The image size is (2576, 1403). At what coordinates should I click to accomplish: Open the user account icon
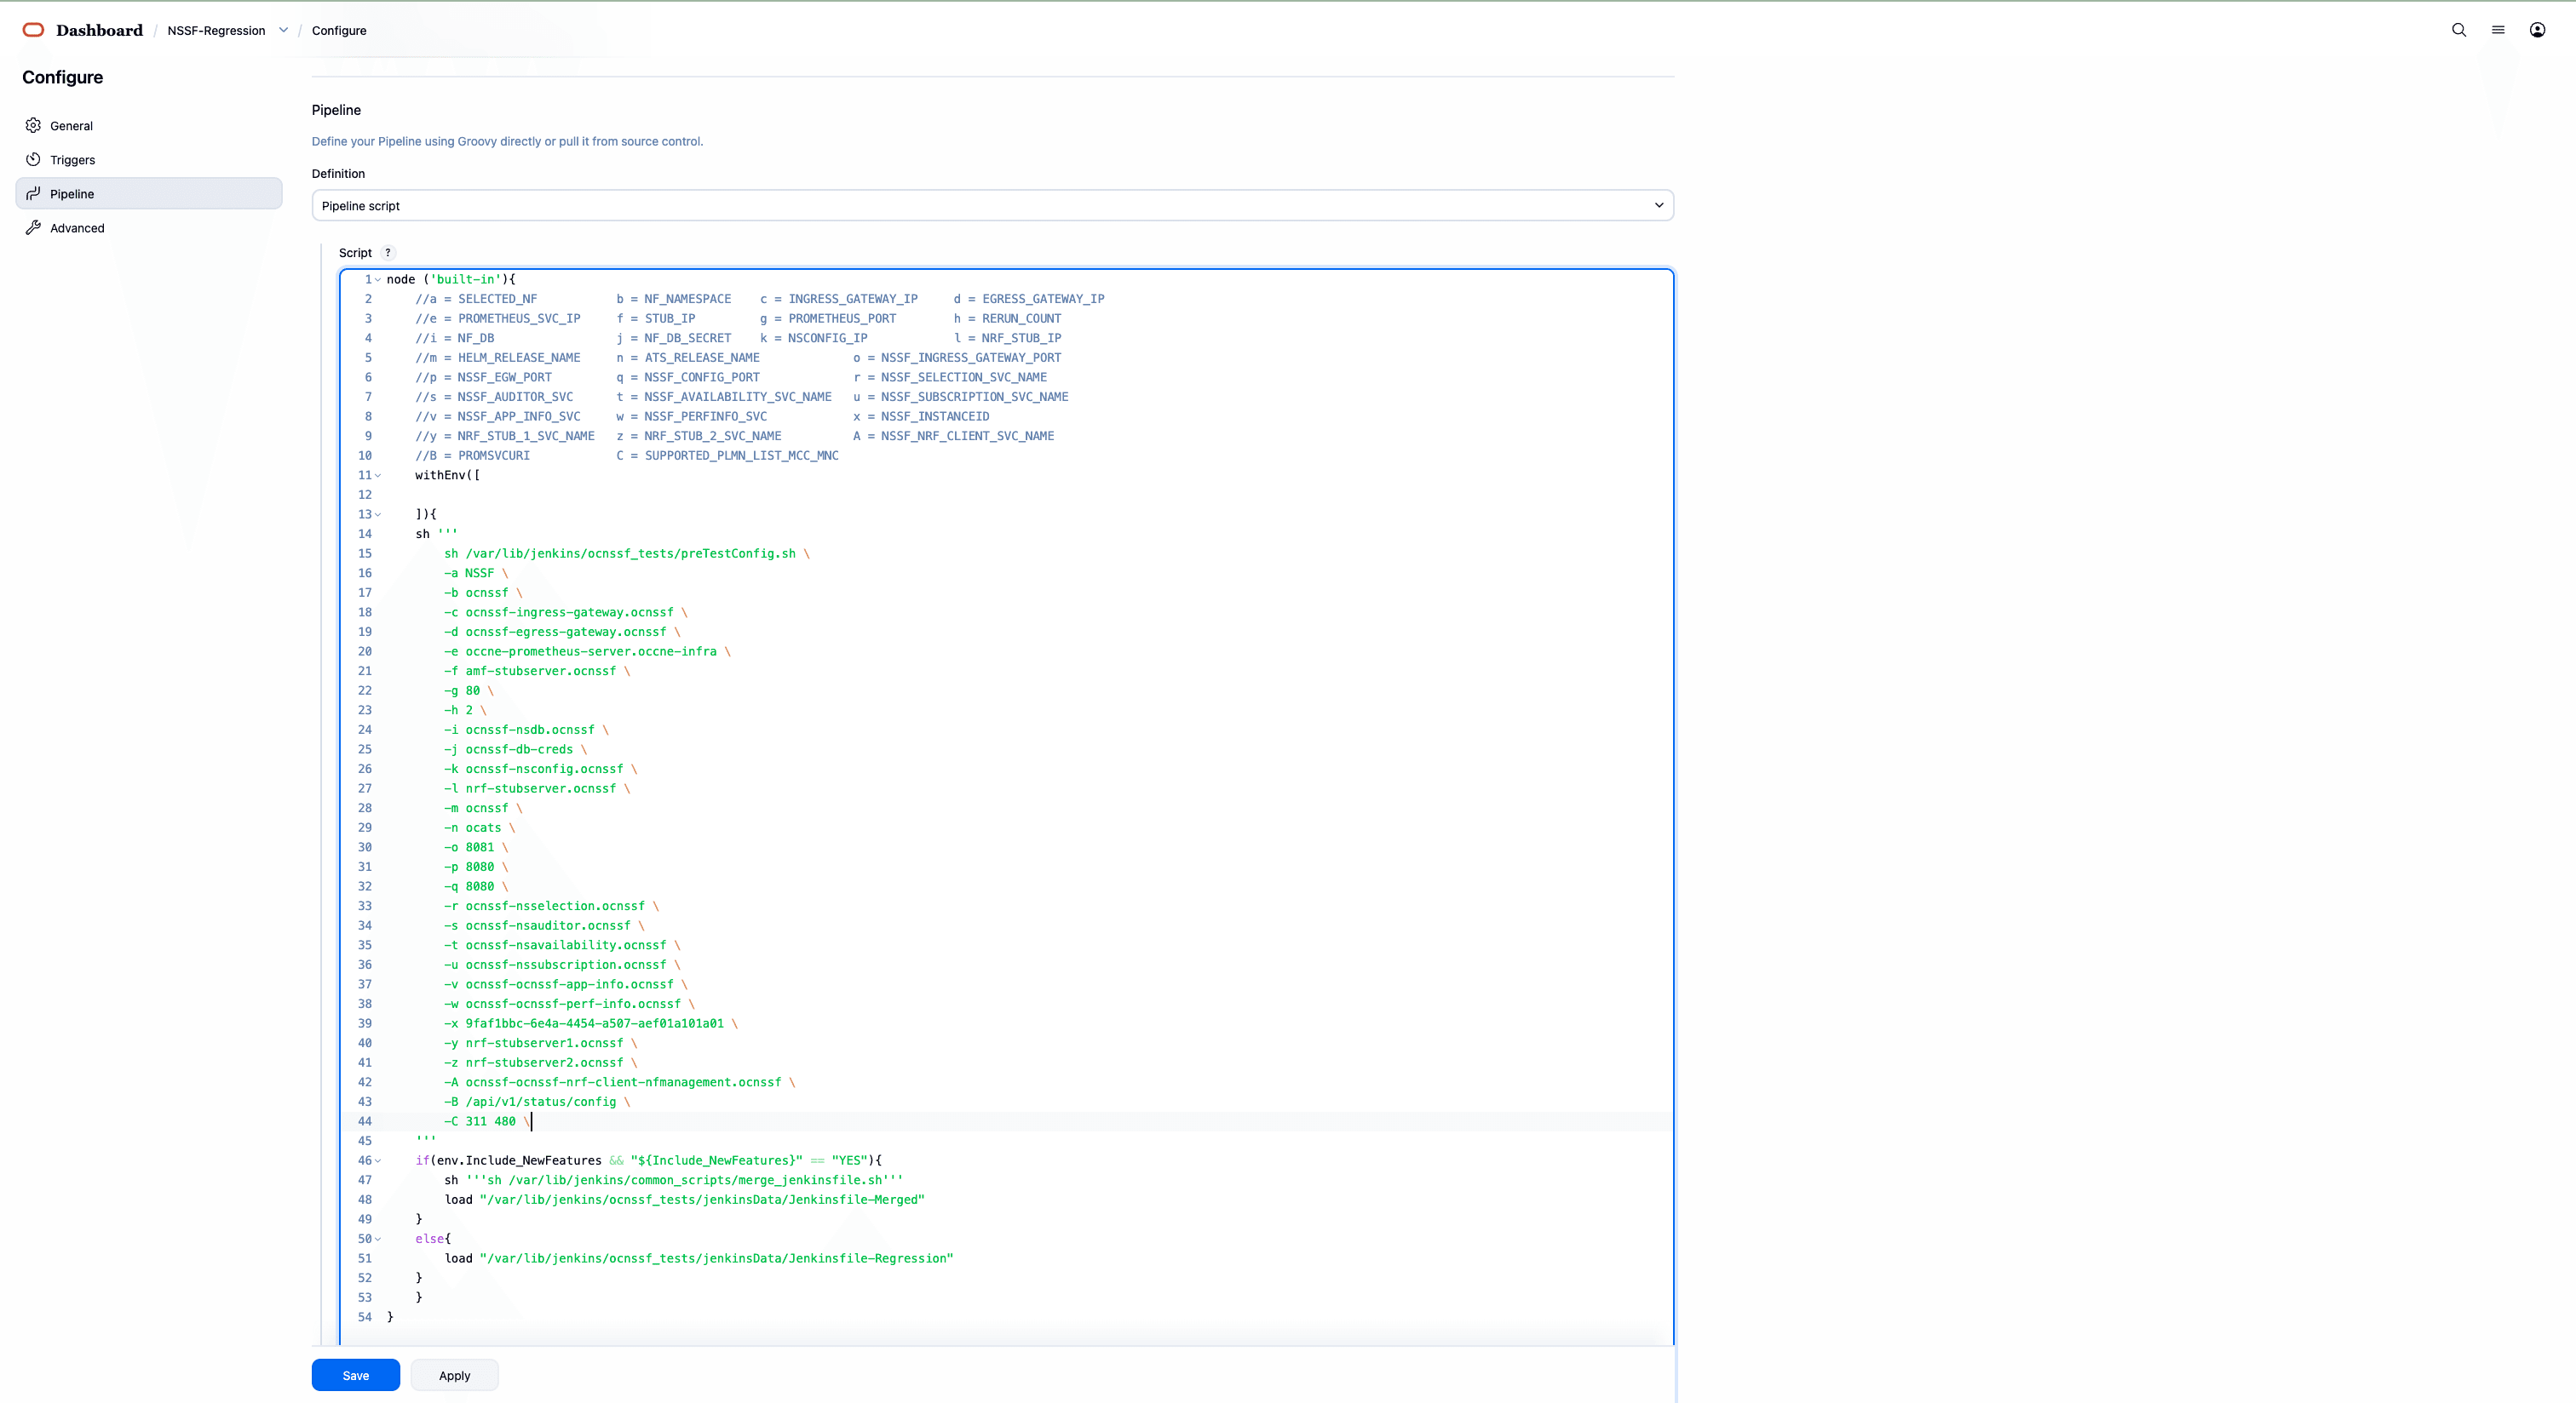[x=2537, y=30]
